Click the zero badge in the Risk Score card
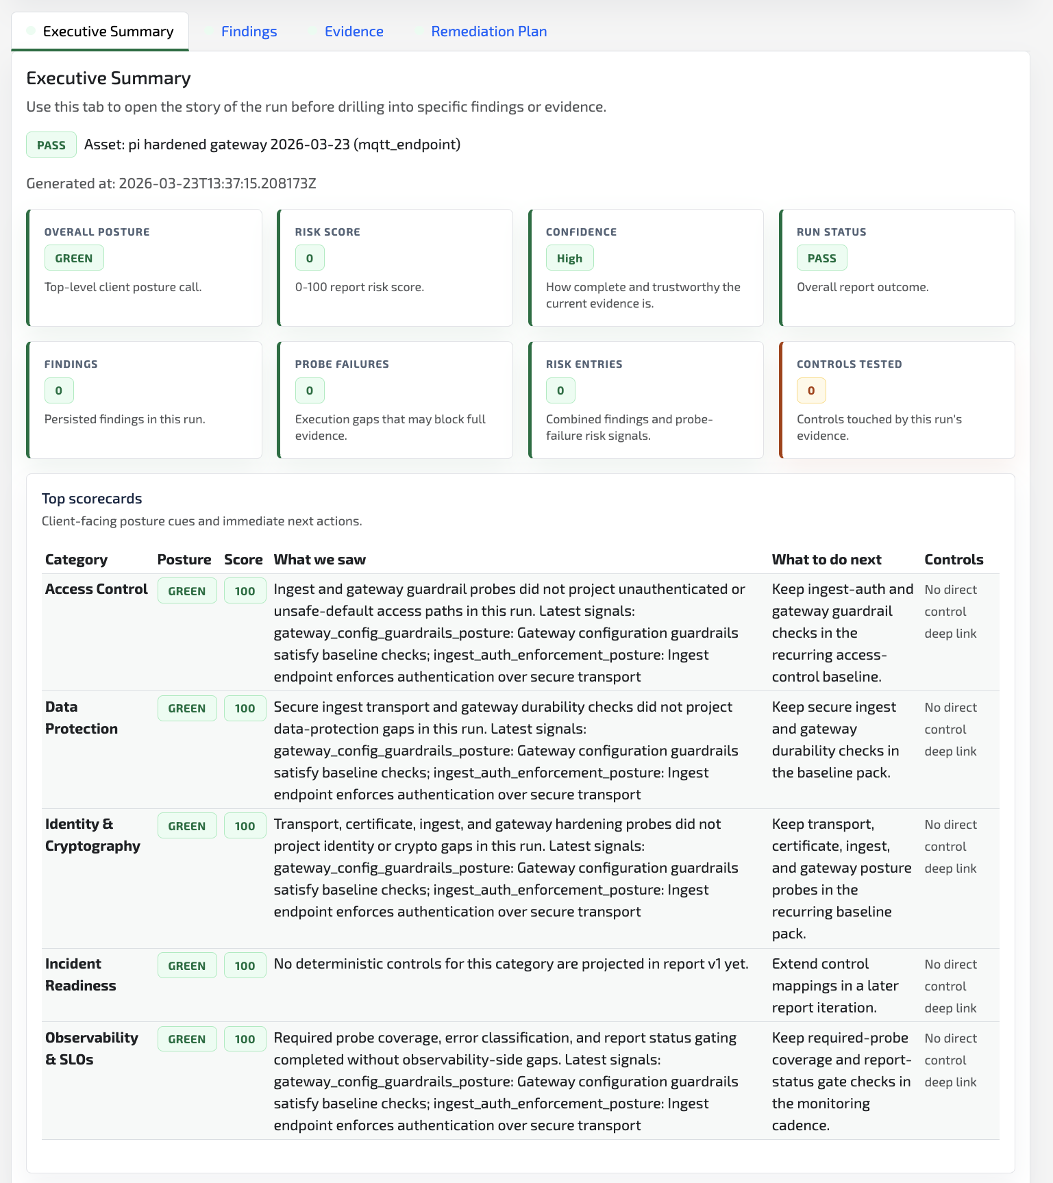 click(x=309, y=258)
